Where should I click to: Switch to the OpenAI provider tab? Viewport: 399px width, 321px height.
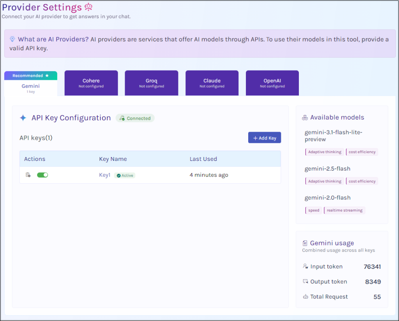tap(272, 83)
